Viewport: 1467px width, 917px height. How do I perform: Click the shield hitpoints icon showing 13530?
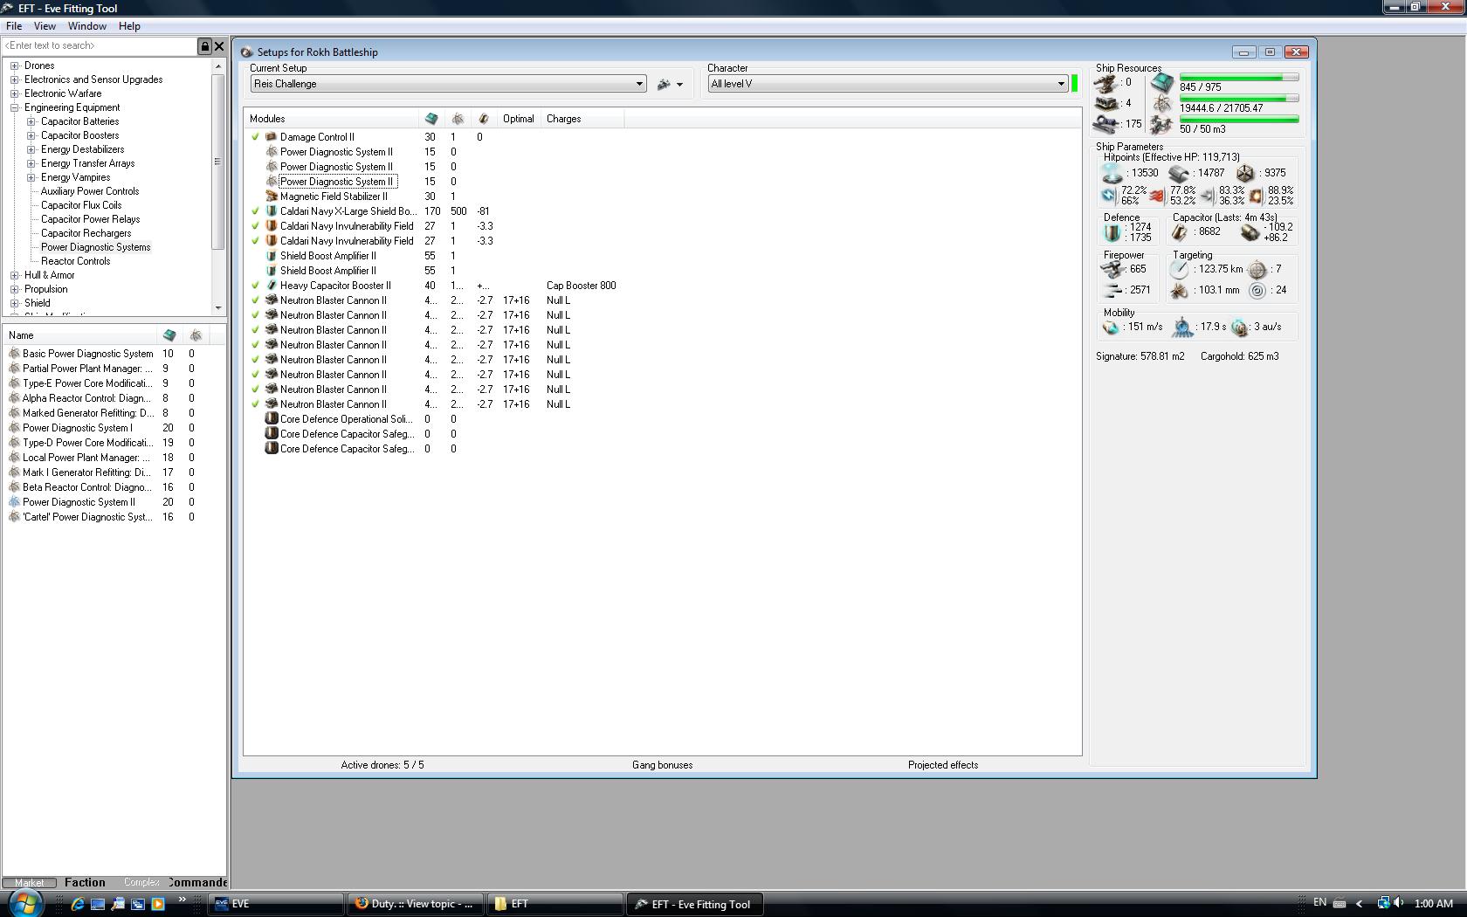point(1112,174)
